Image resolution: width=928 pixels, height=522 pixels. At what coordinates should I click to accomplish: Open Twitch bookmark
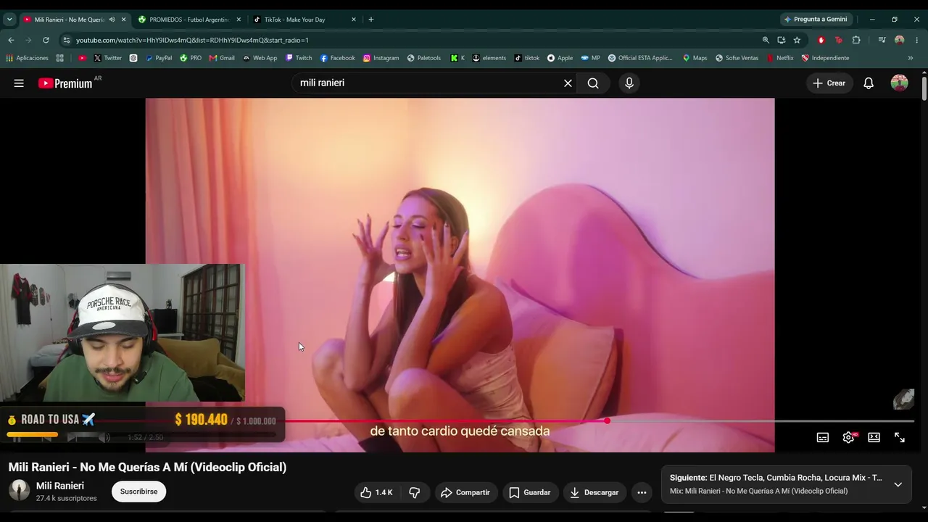coord(299,58)
